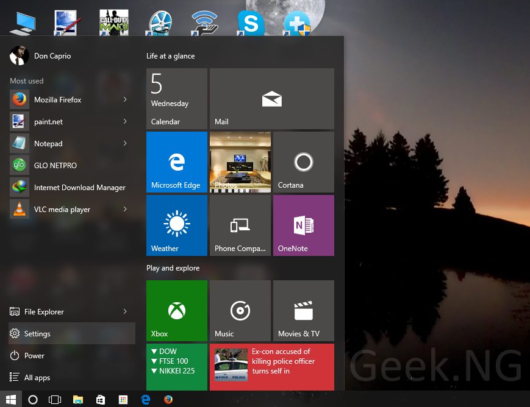Open the Movies & TV tile

(x=304, y=311)
